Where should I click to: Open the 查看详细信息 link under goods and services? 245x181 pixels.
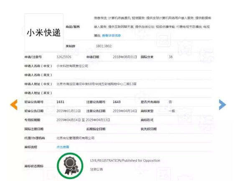coord(111,36)
